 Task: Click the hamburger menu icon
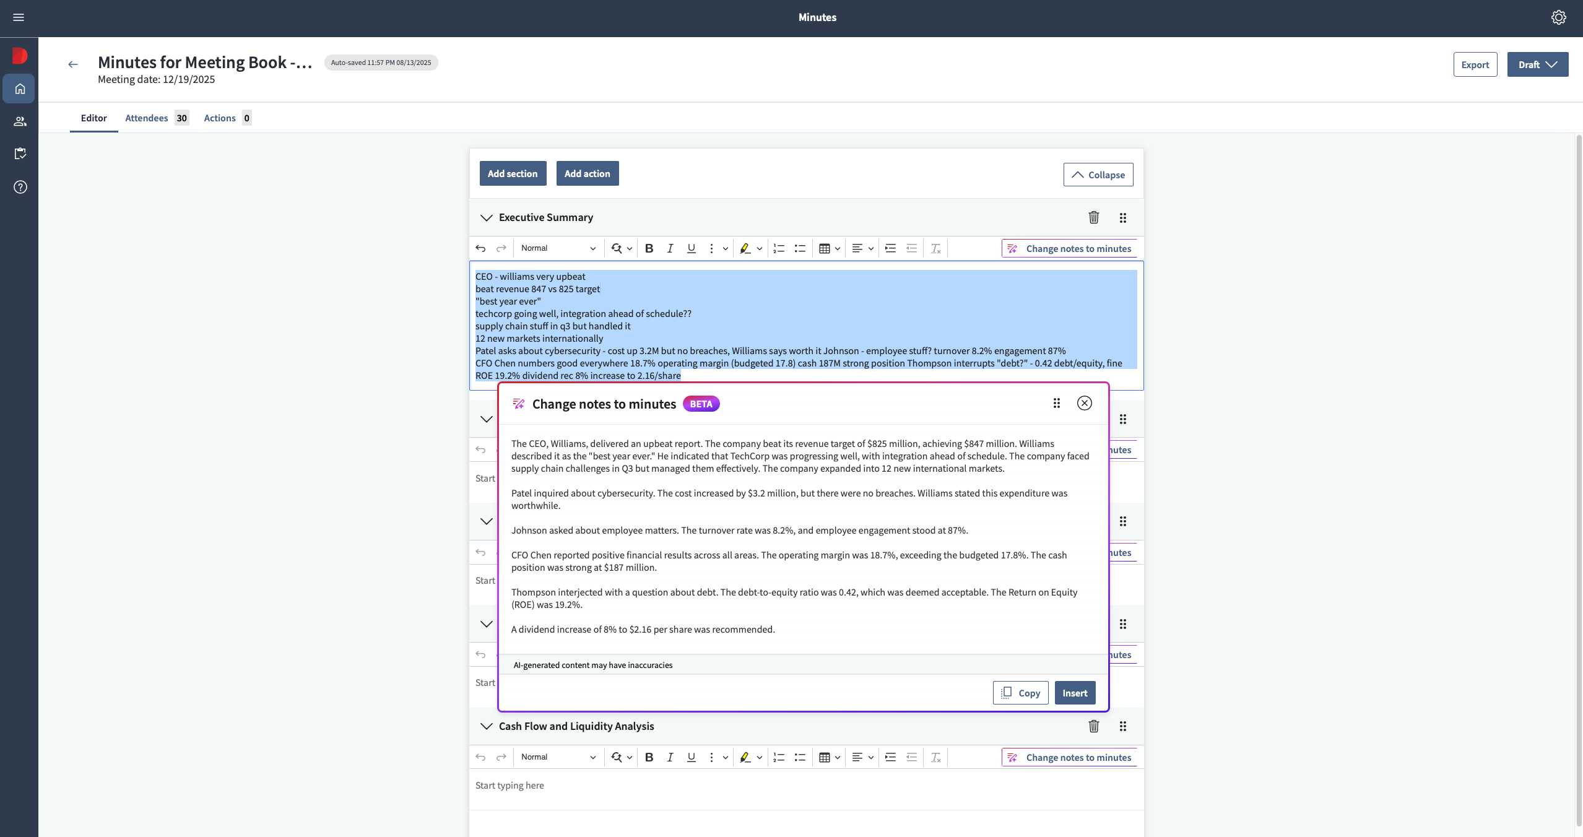pos(19,17)
